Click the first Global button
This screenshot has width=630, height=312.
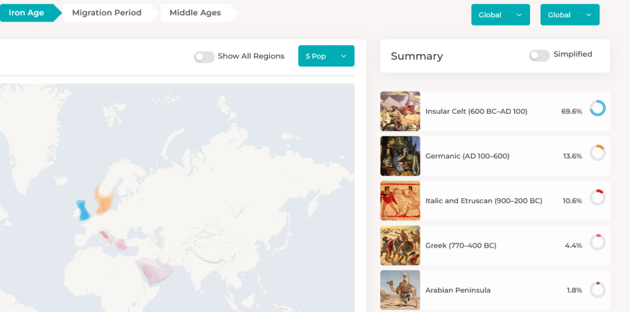[x=490, y=15]
